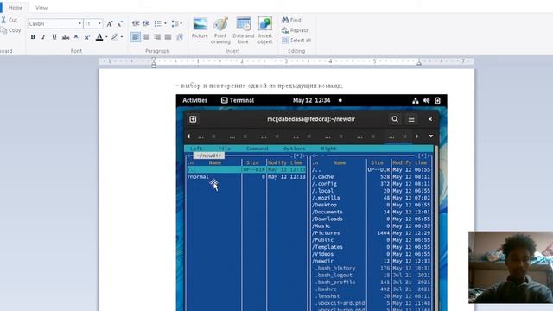Increase paragraph indent
Viewport: 553px width, 311px height.
146,23
